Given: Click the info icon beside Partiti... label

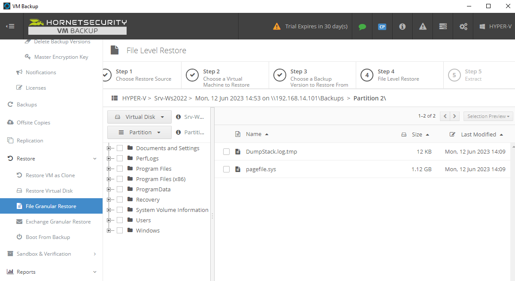Looking at the screenshot, I should pyautogui.click(x=178, y=132).
